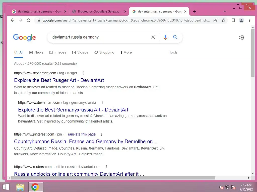This screenshot has width=257, height=192.
Task: Click the reuters.com article URL text
Action: 57,167
